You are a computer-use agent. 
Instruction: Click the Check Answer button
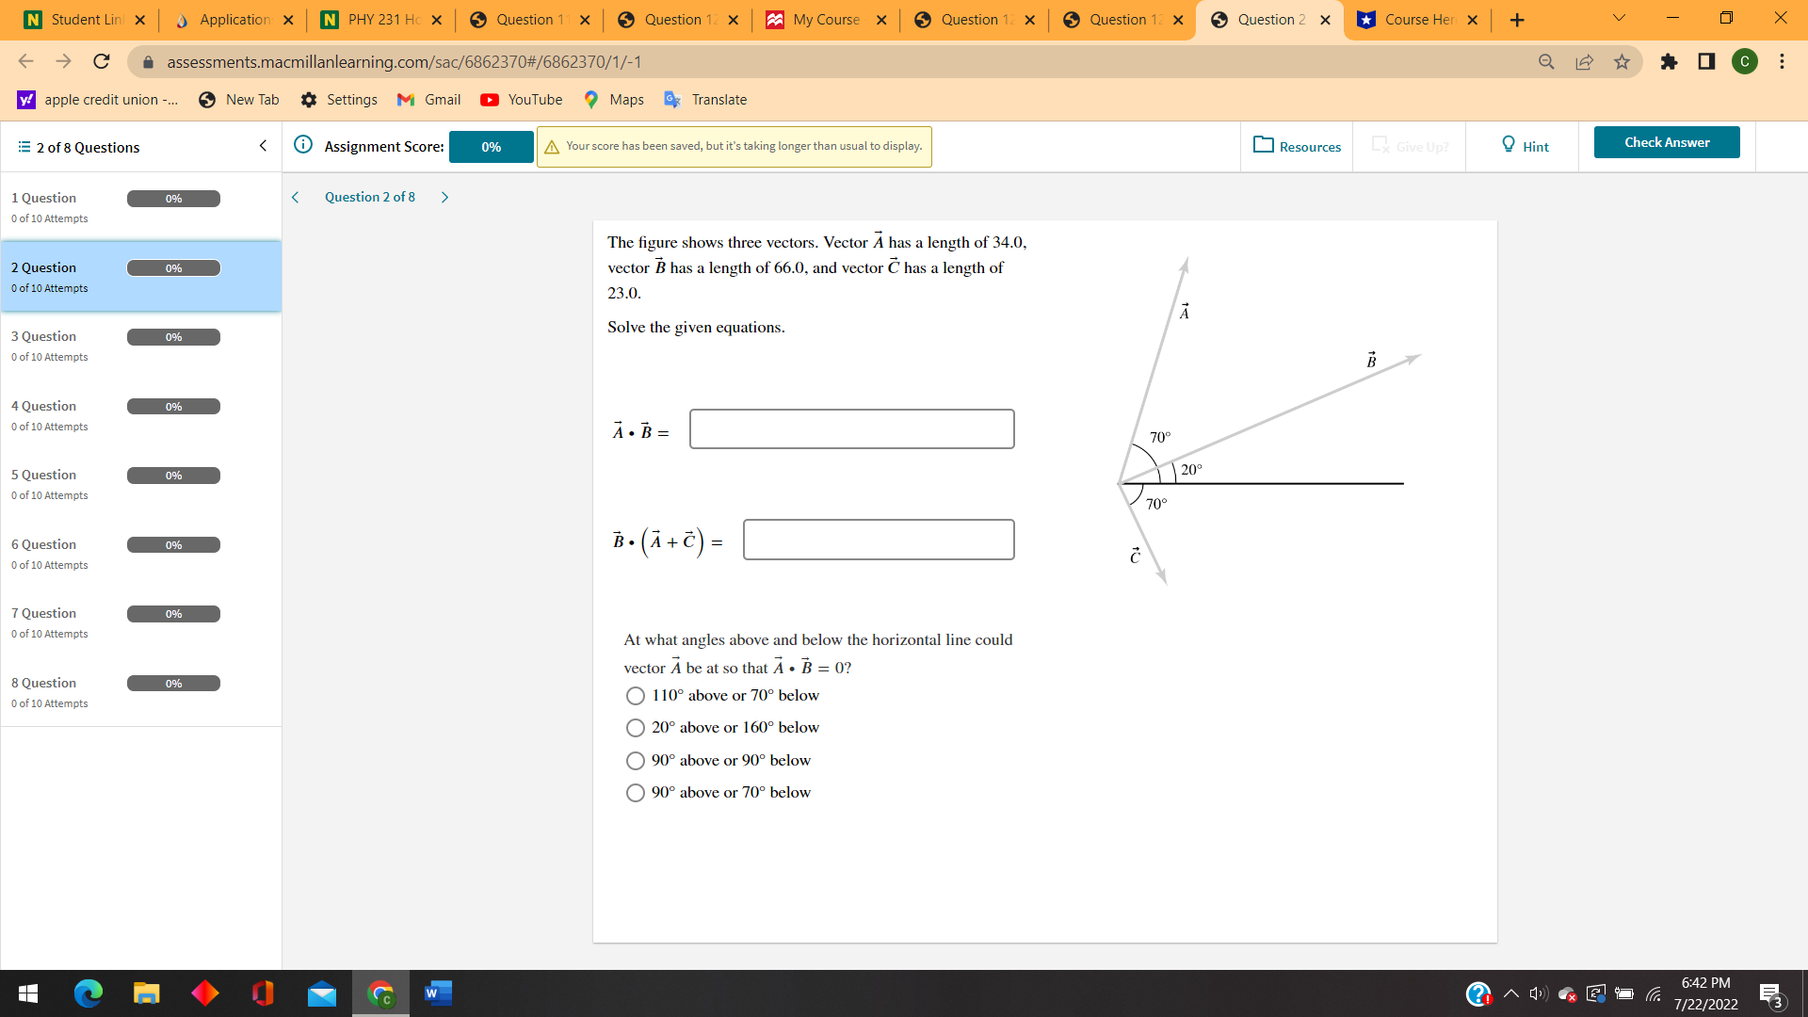click(1667, 142)
